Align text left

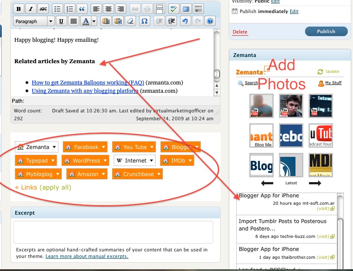tap(96, 9)
